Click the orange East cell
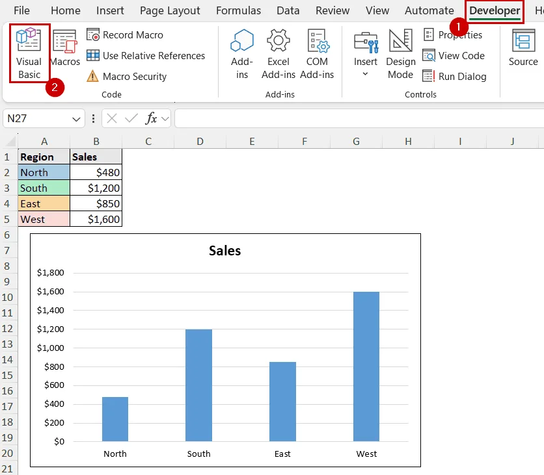Image resolution: width=544 pixels, height=475 pixels. point(44,204)
